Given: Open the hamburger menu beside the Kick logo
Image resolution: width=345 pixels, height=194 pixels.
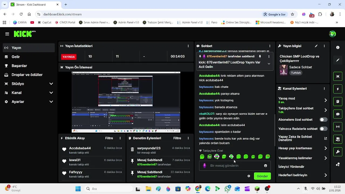Looking at the screenshot, I should coord(7,34).
